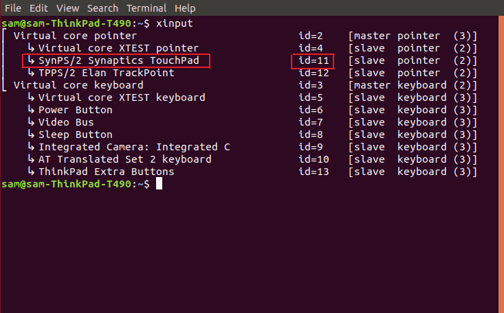Image resolution: width=504 pixels, height=313 pixels.
Task: Click the SynPS/2 Synaptics TouchPad line
Action: click(x=119, y=60)
